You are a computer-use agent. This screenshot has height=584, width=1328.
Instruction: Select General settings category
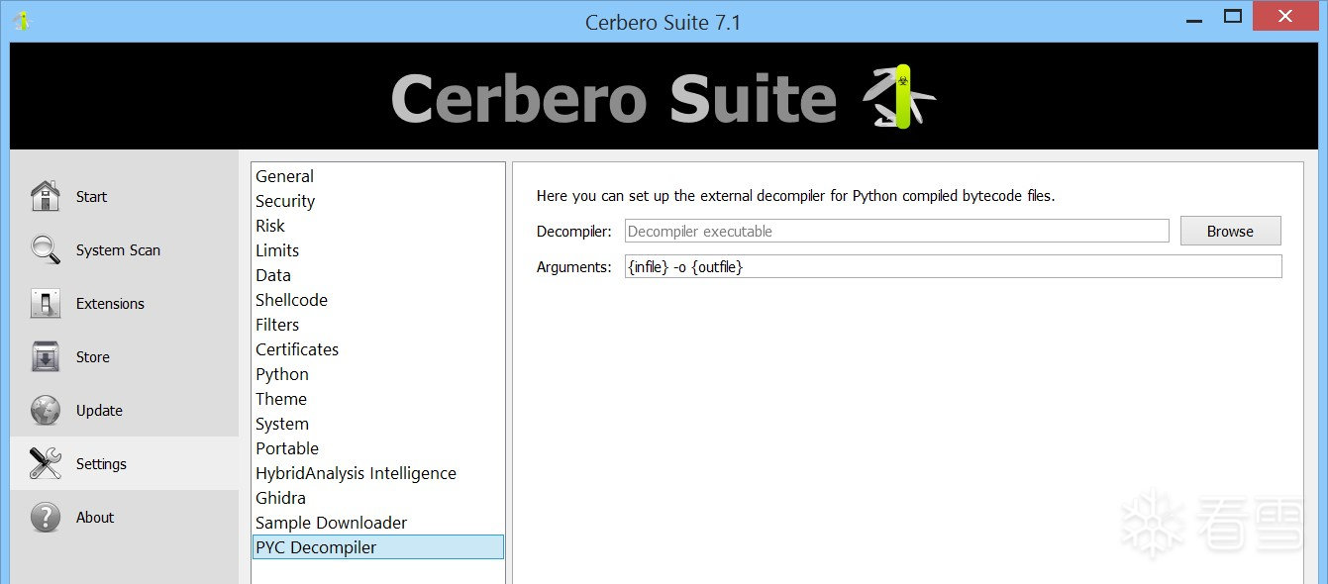(x=378, y=176)
